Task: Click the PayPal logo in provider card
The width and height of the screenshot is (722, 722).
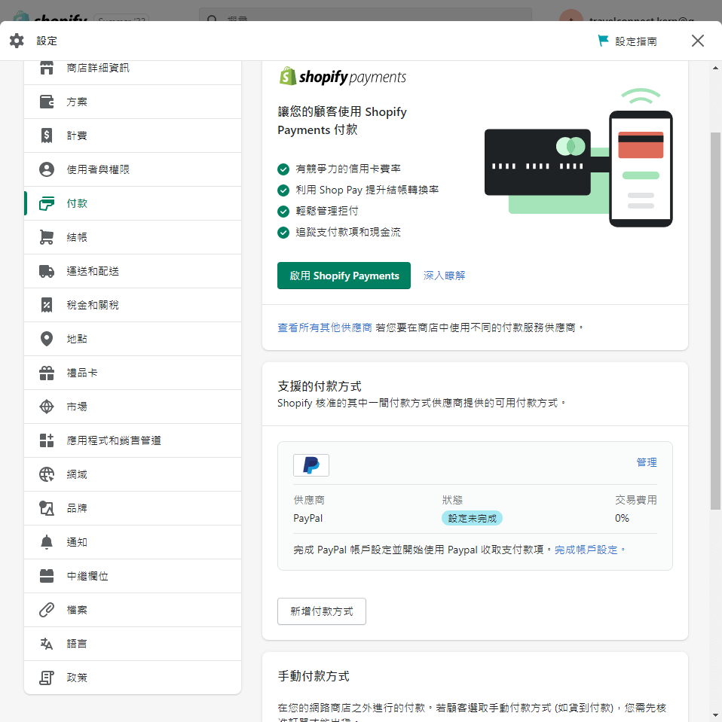Action: click(311, 465)
